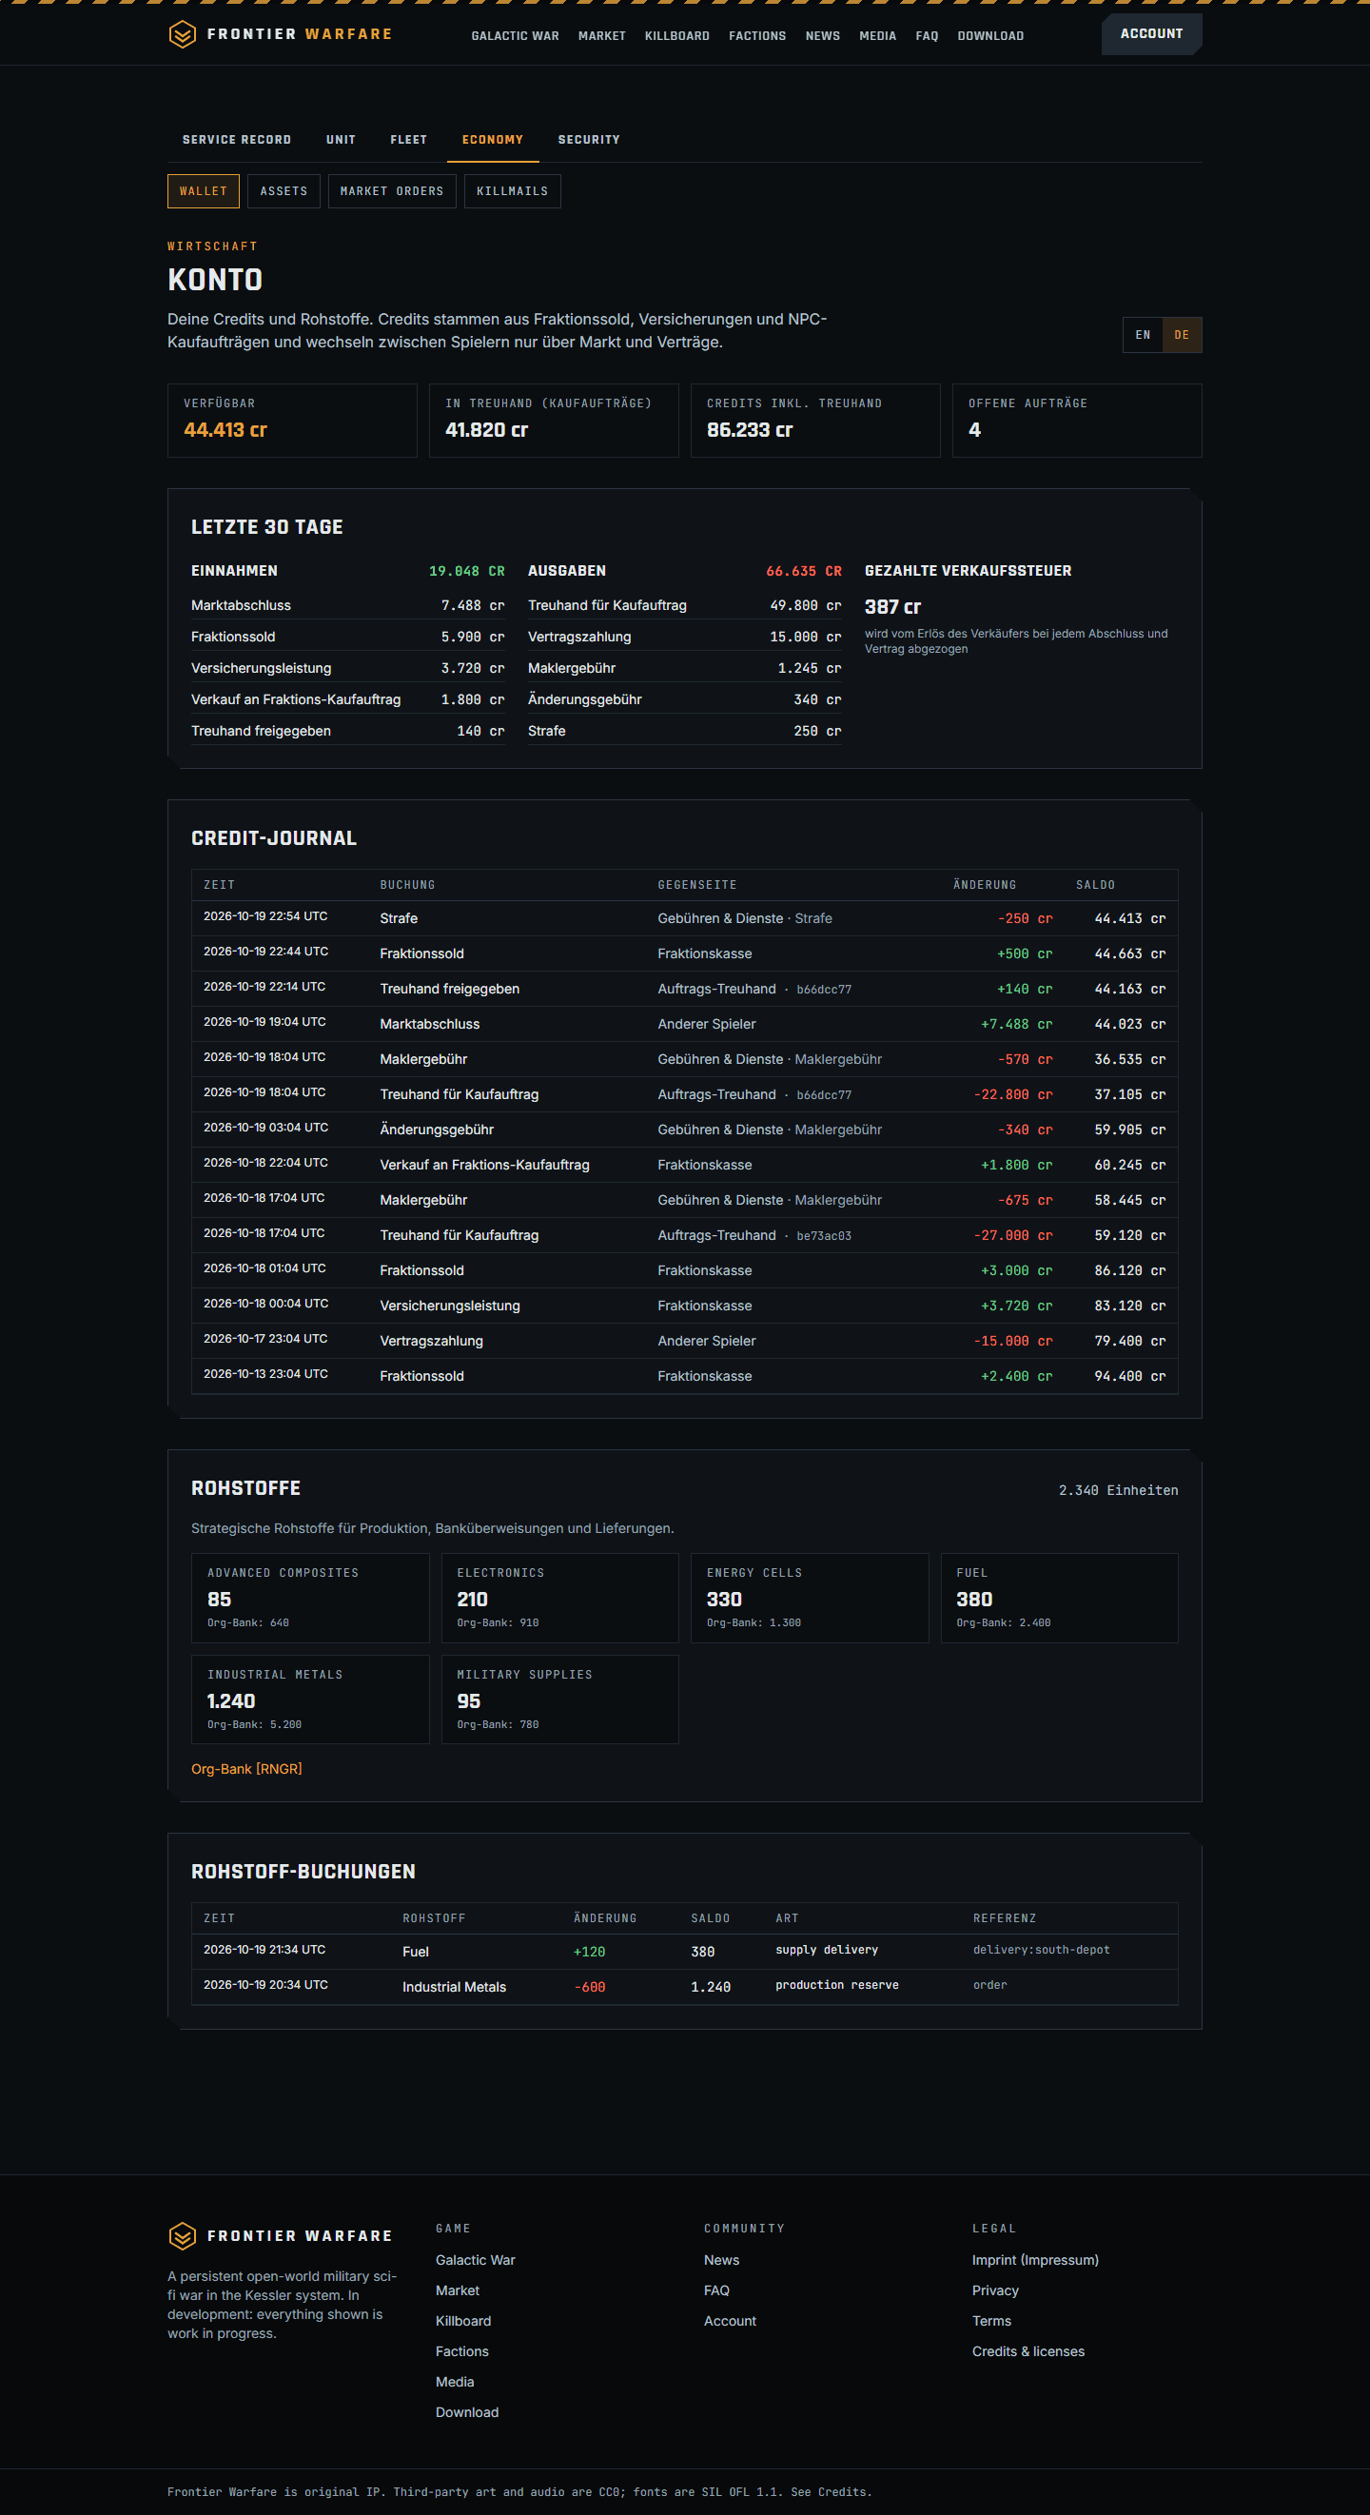The height and width of the screenshot is (2515, 1370).
Task: Select the DE language option
Action: (1182, 335)
